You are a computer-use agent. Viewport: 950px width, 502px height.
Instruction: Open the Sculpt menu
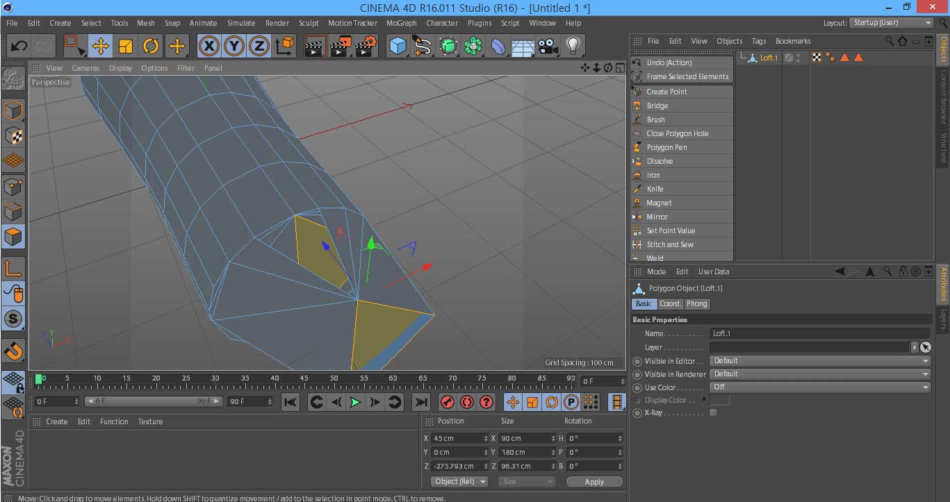[x=309, y=23]
